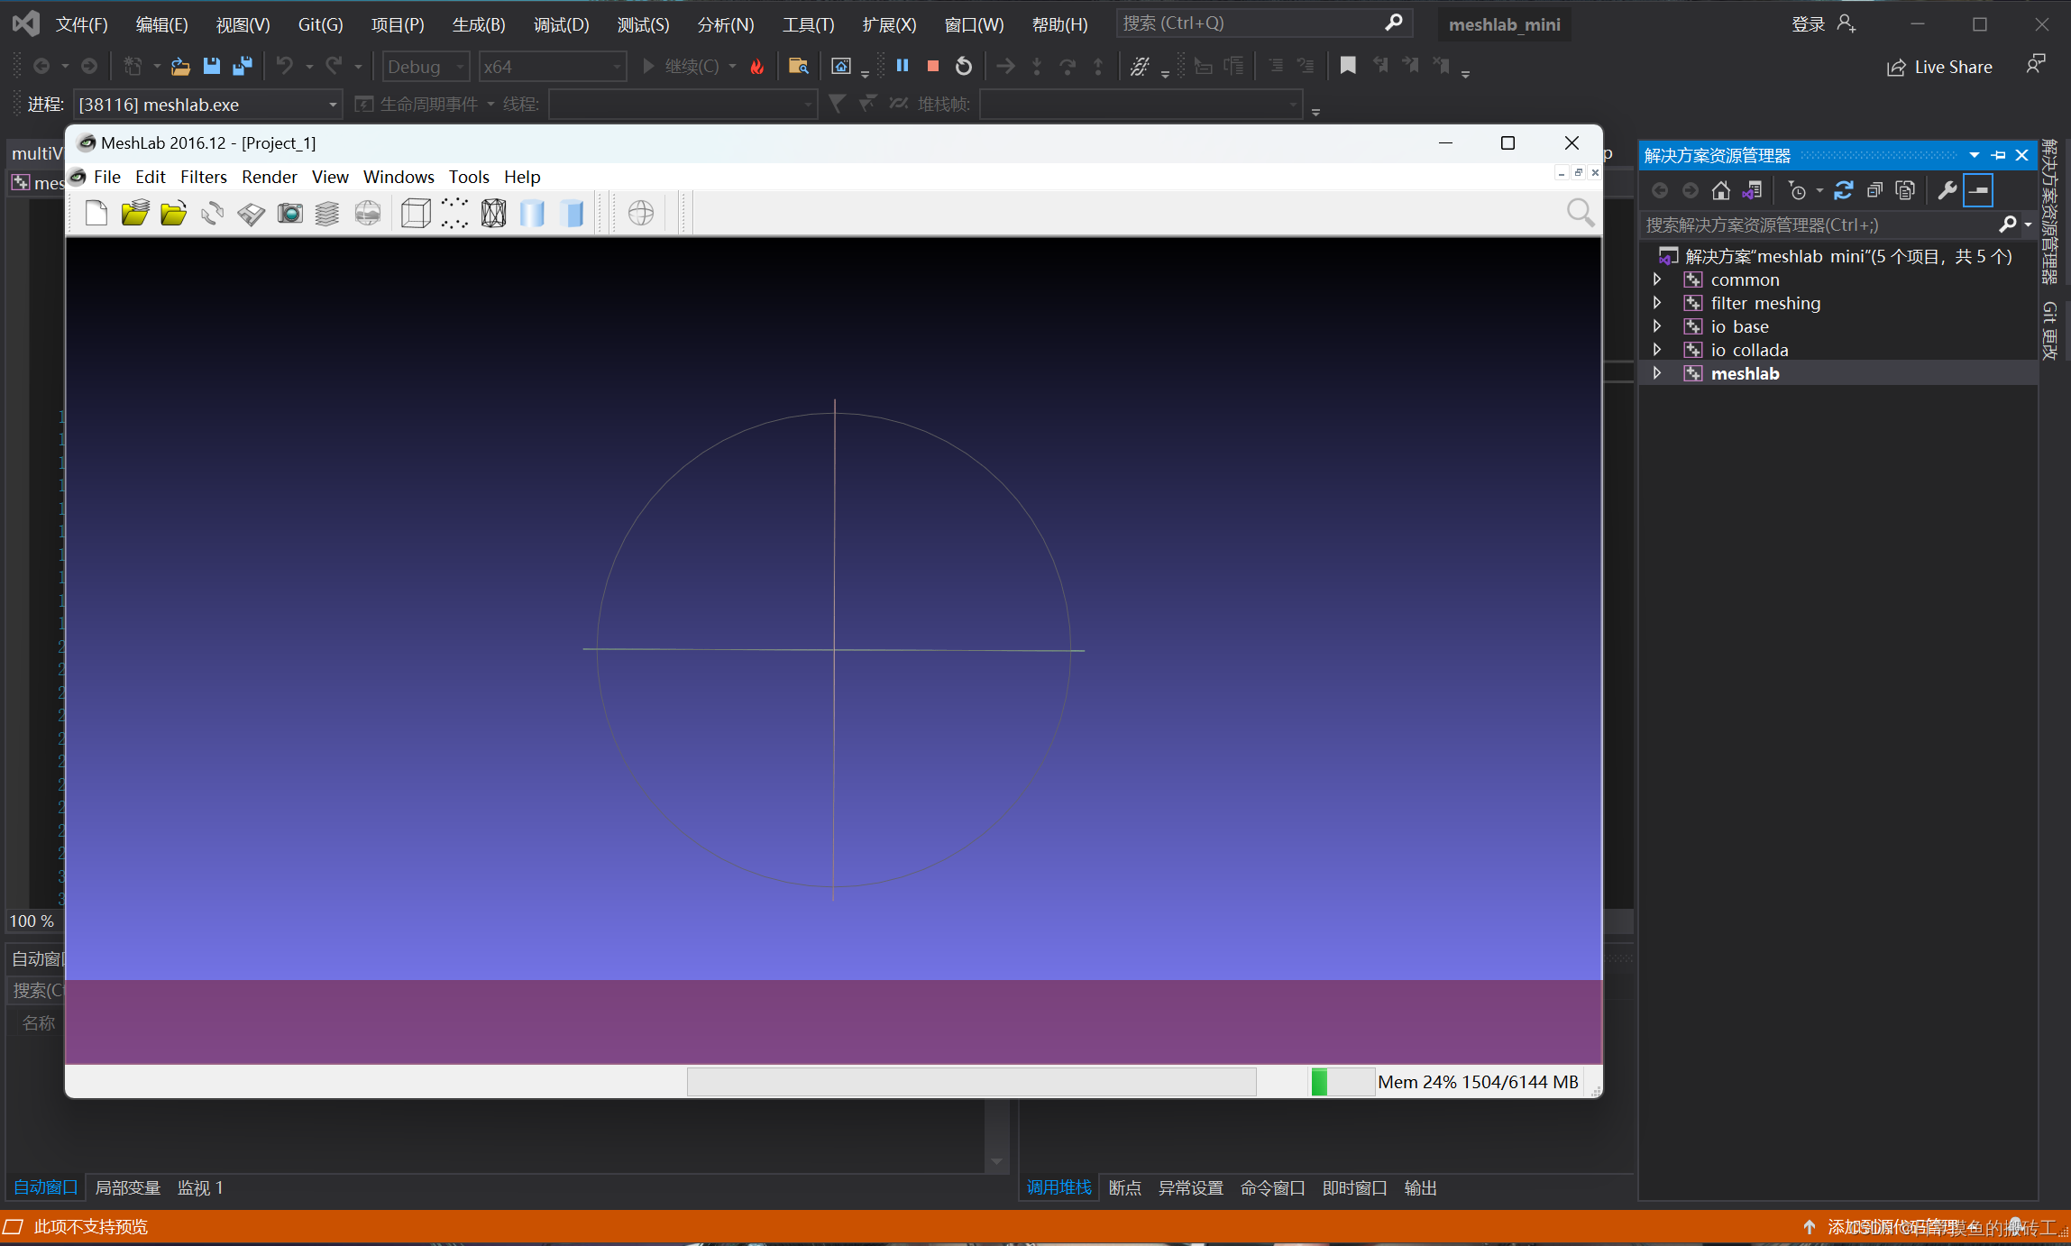Click the save project icon in toolbar
The image size is (2071, 1246).
(x=252, y=215)
